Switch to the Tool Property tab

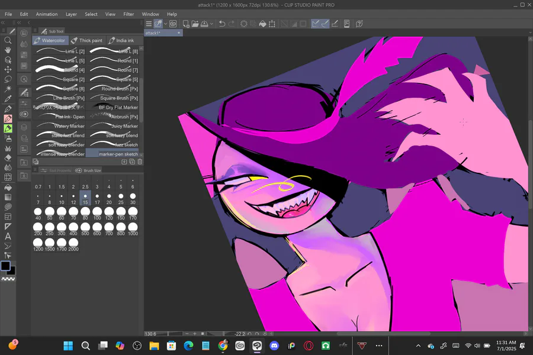click(x=56, y=170)
